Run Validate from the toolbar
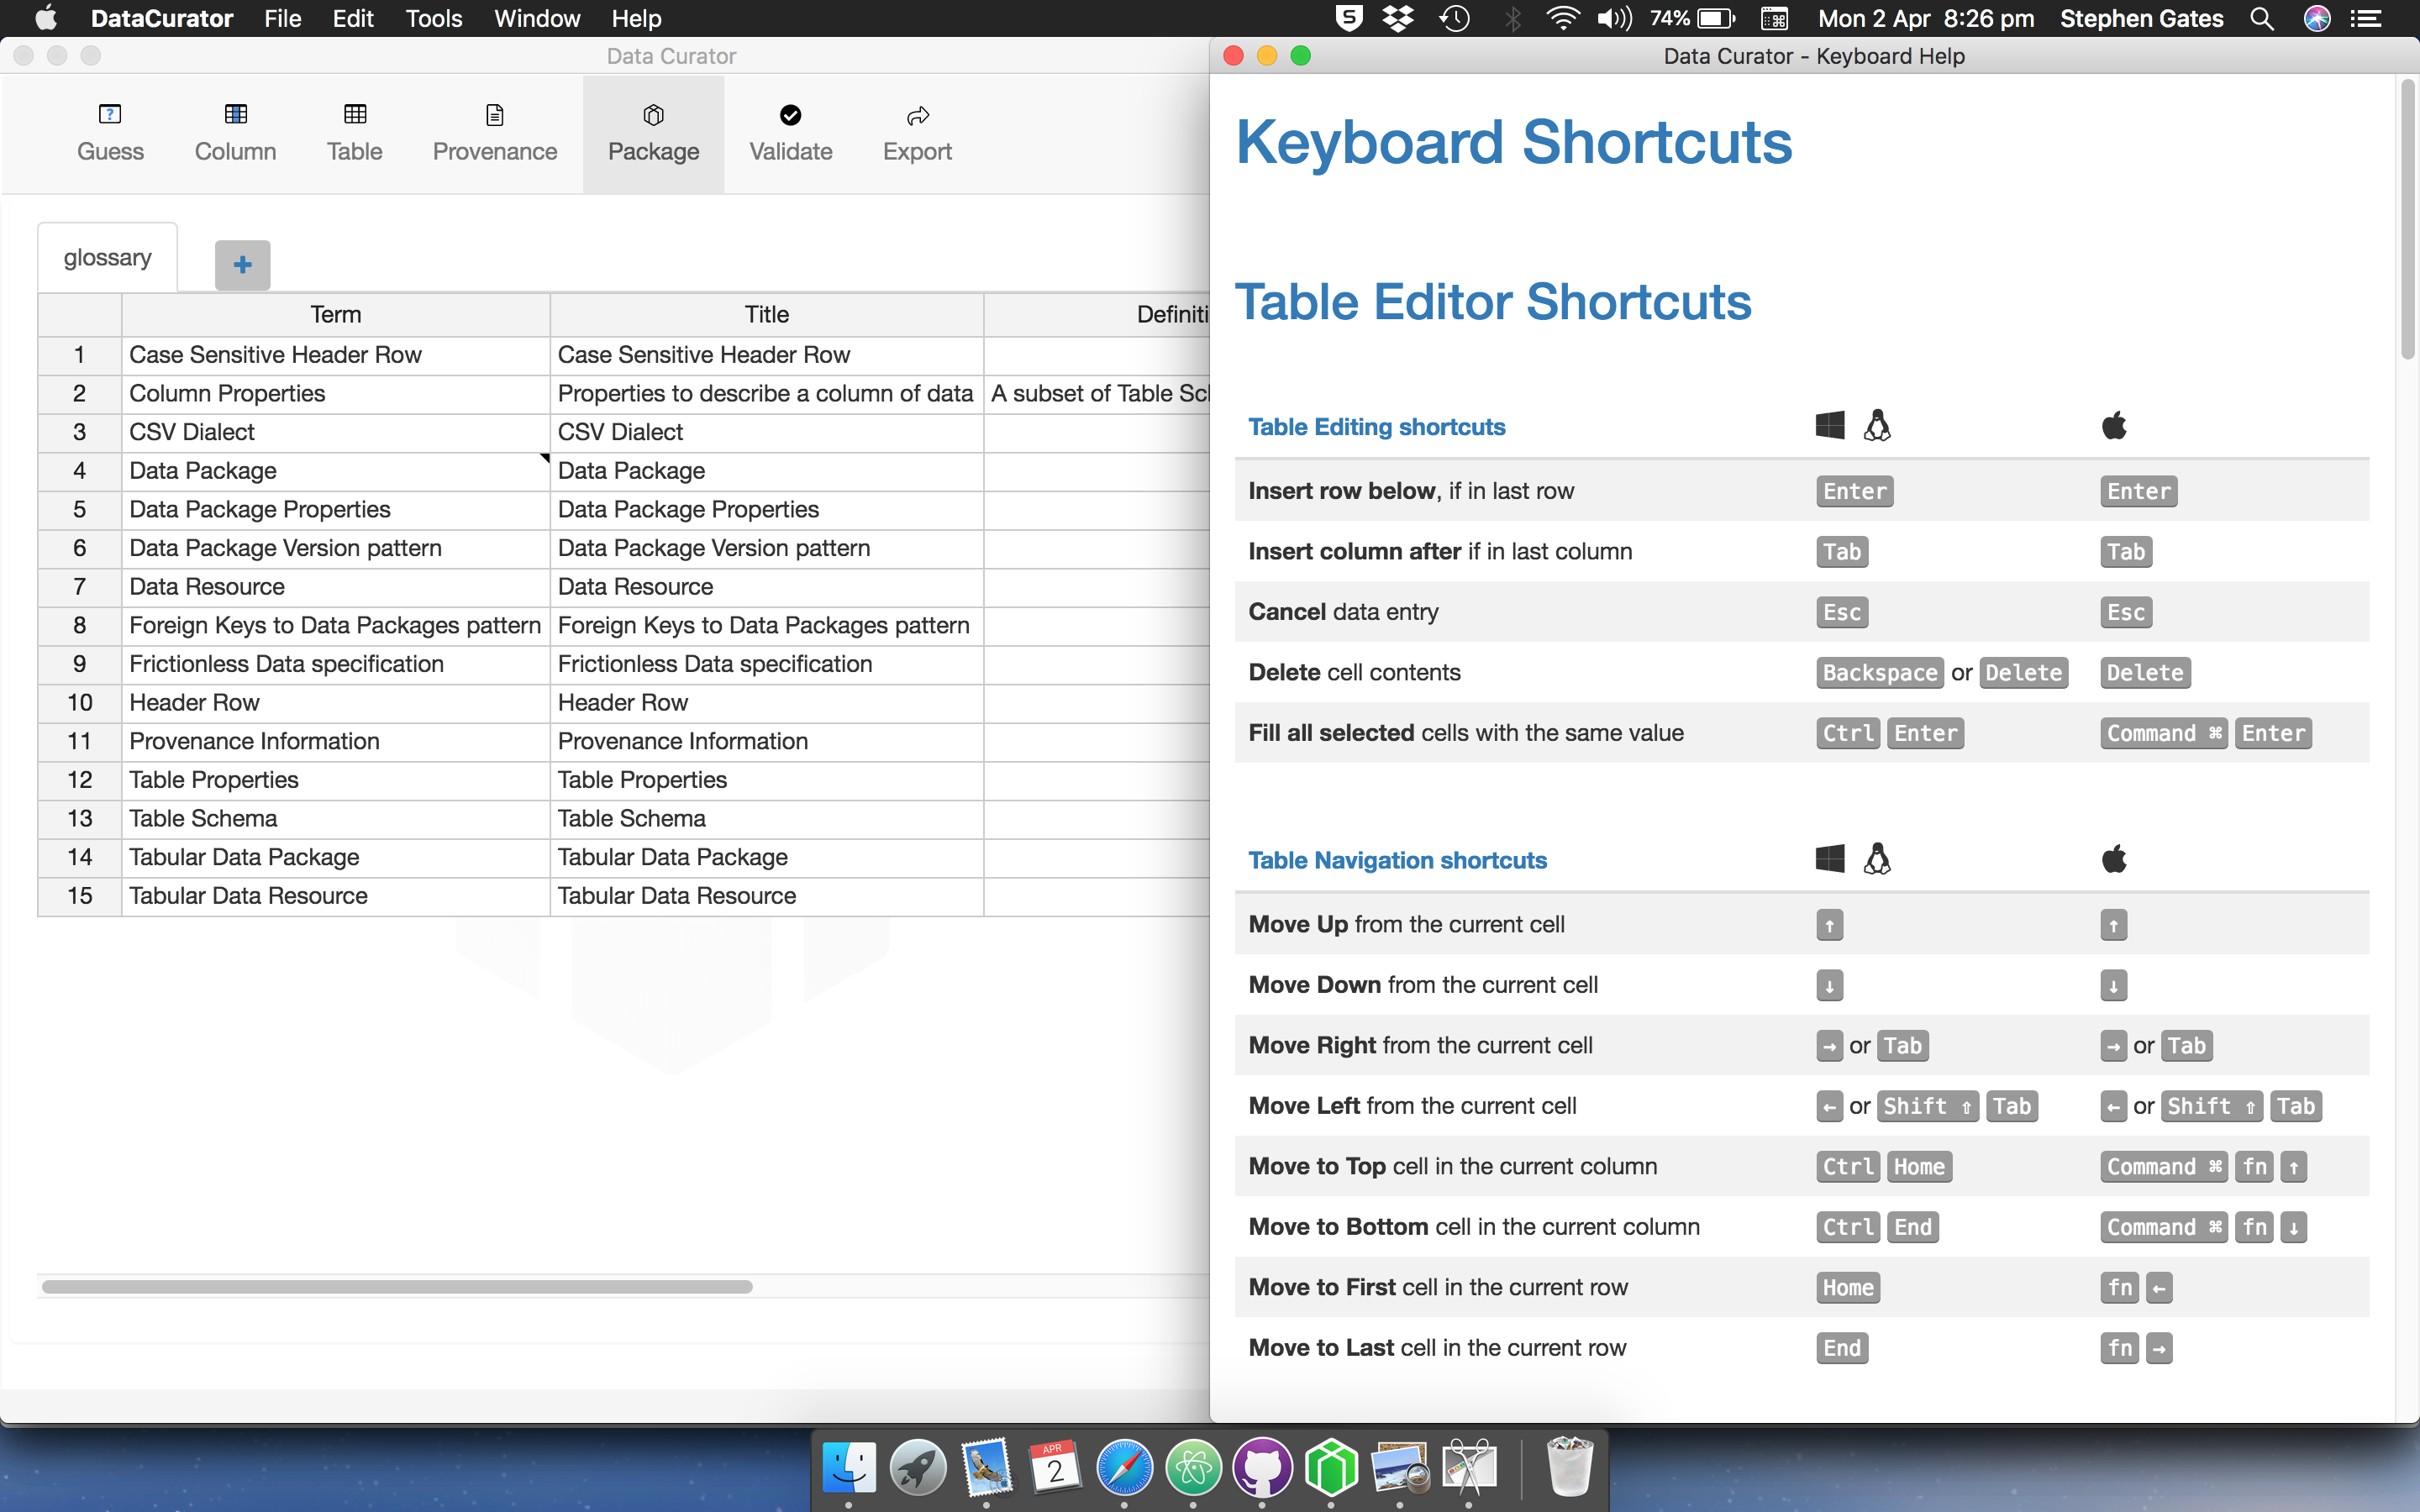Image resolution: width=2420 pixels, height=1512 pixels. click(790, 133)
